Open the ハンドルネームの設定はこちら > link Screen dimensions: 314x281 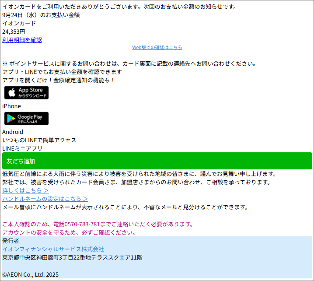(x=45, y=199)
